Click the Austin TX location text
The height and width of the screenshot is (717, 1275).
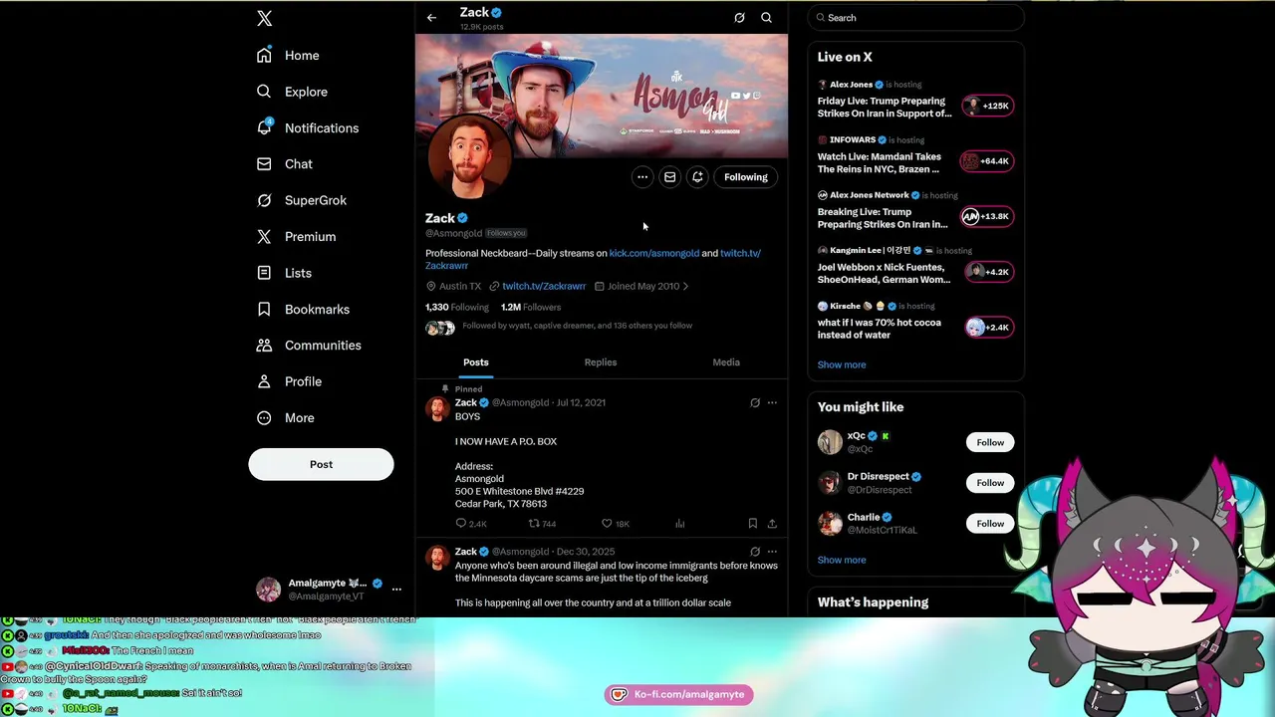click(x=460, y=287)
